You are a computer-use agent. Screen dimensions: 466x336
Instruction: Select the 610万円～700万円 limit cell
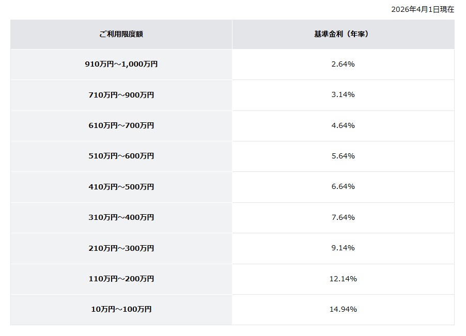pyautogui.click(x=121, y=125)
